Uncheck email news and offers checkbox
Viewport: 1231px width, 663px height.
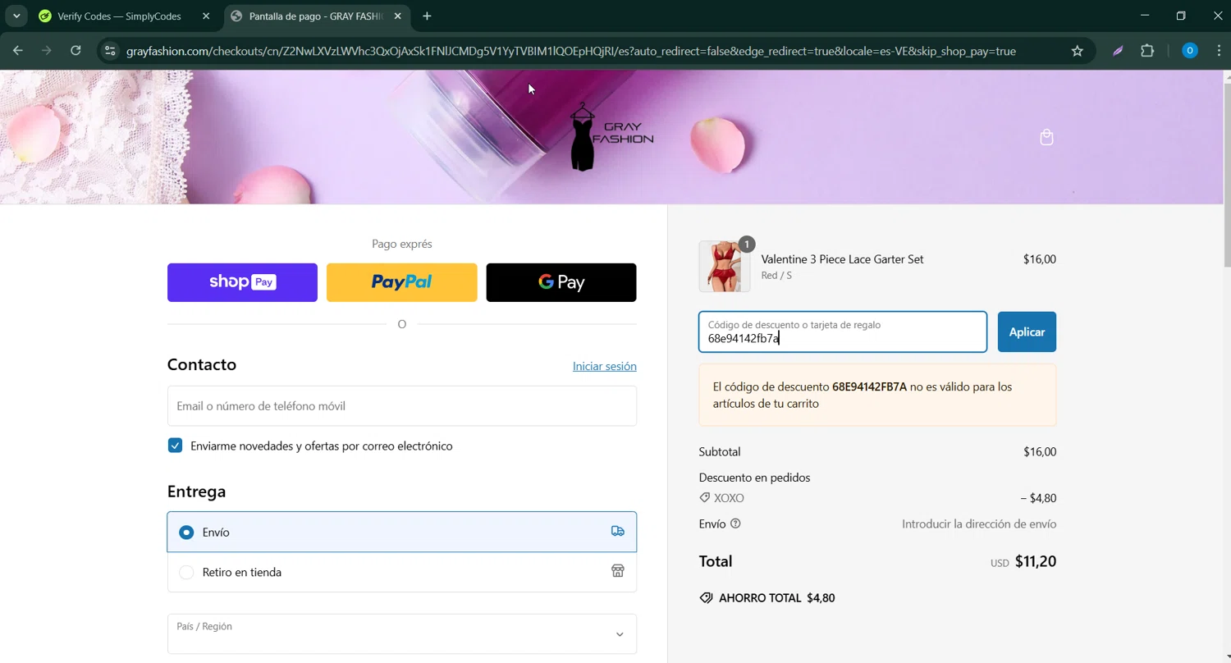[x=175, y=446]
